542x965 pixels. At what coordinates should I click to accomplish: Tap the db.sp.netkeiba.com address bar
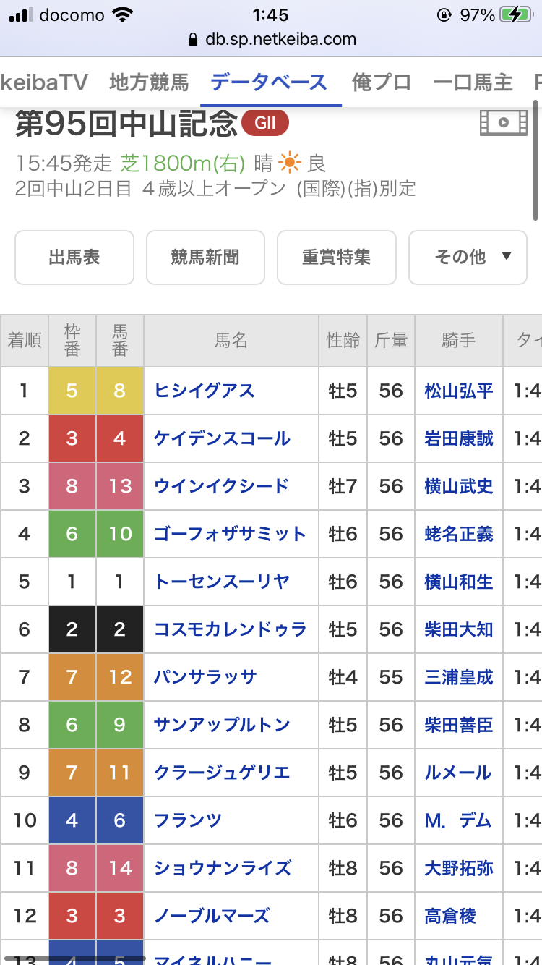point(280,39)
